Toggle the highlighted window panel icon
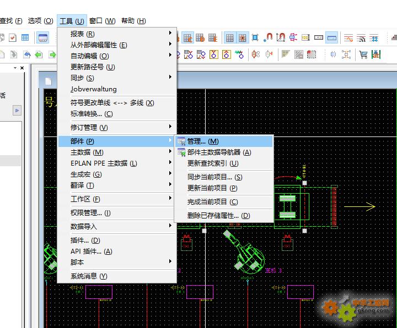Image resolution: width=397 pixels, height=328 pixels. pyautogui.click(x=42, y=38)
